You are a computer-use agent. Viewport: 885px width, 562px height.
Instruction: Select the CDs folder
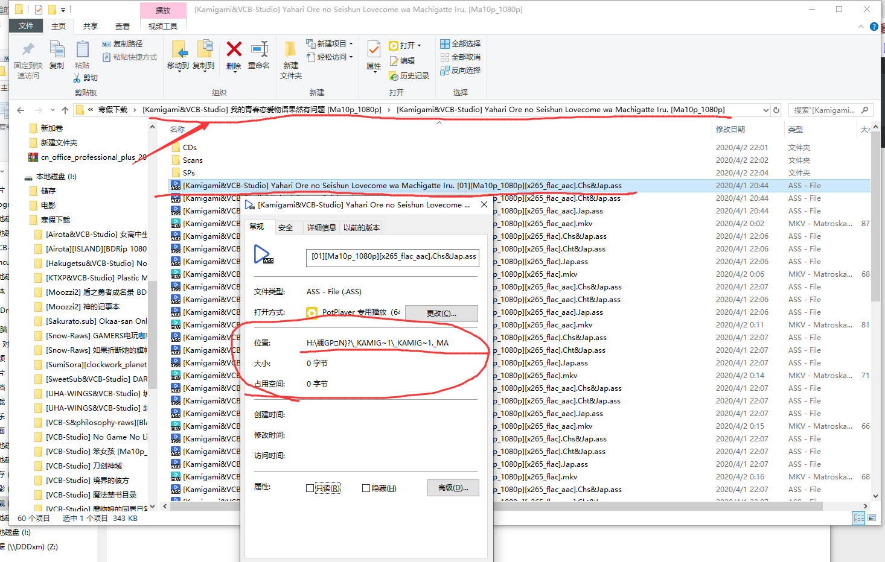(x=190, y=147)
